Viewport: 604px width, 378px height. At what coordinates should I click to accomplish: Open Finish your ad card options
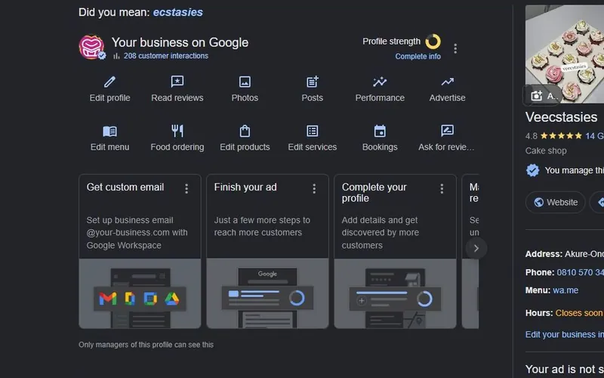pyautogui.click(x=314, y=188)
